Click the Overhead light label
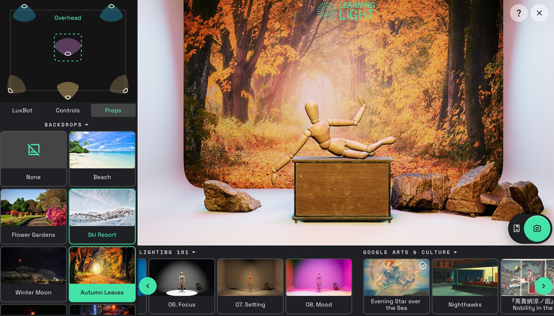Viewport: 554px width, 316px height. click(x=68, y=18)
